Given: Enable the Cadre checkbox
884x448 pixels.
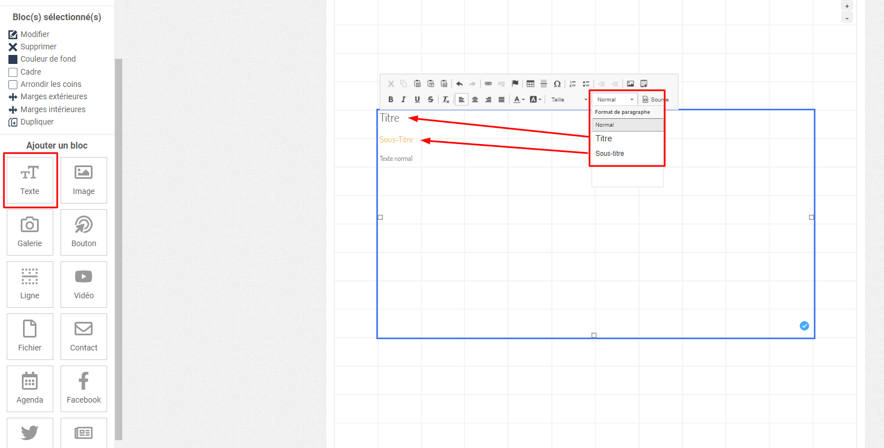Looking at the screenshot, I should pyautogui.click(x=13, y=72).
